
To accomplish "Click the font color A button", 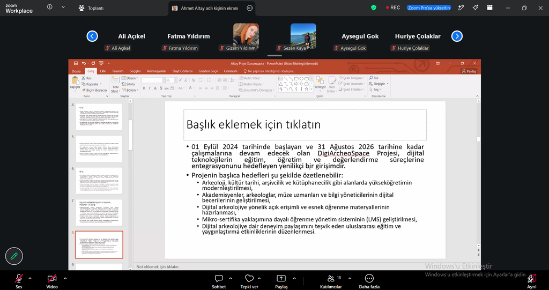I will pos(191,88).
